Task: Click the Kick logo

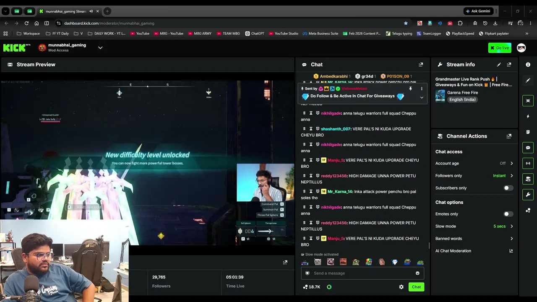Action: pyautogui.click(x=17, y=48)
